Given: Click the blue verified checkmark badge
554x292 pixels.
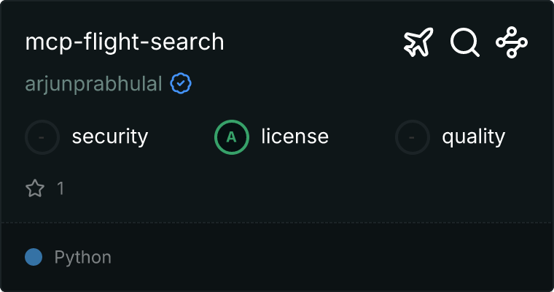Looking at the screenshot, I should [x=181, y=83].
